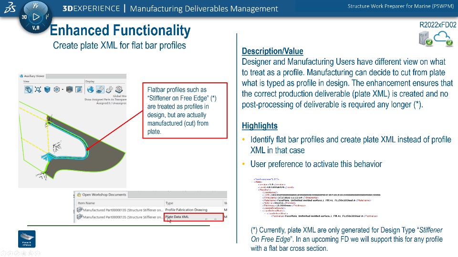Open the dropdown arrow beside hexagon view icon
This screenshot has width=458, height=257.
(62, 90)
